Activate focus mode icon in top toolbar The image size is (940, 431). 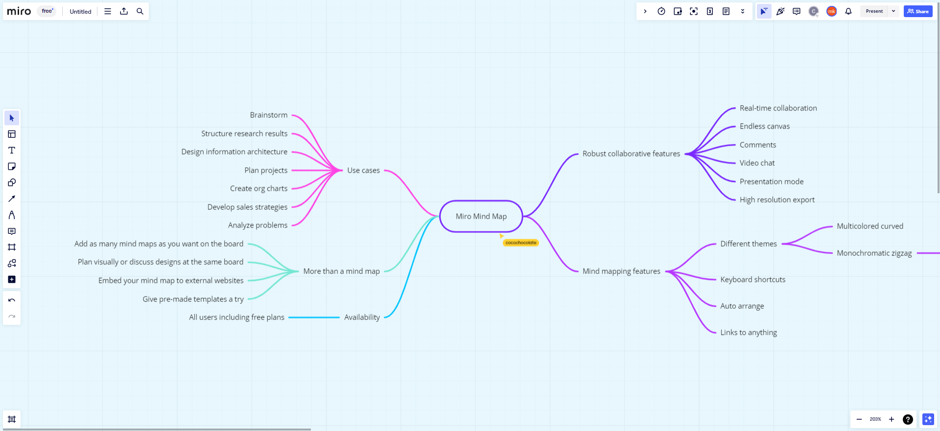(694, 11)
